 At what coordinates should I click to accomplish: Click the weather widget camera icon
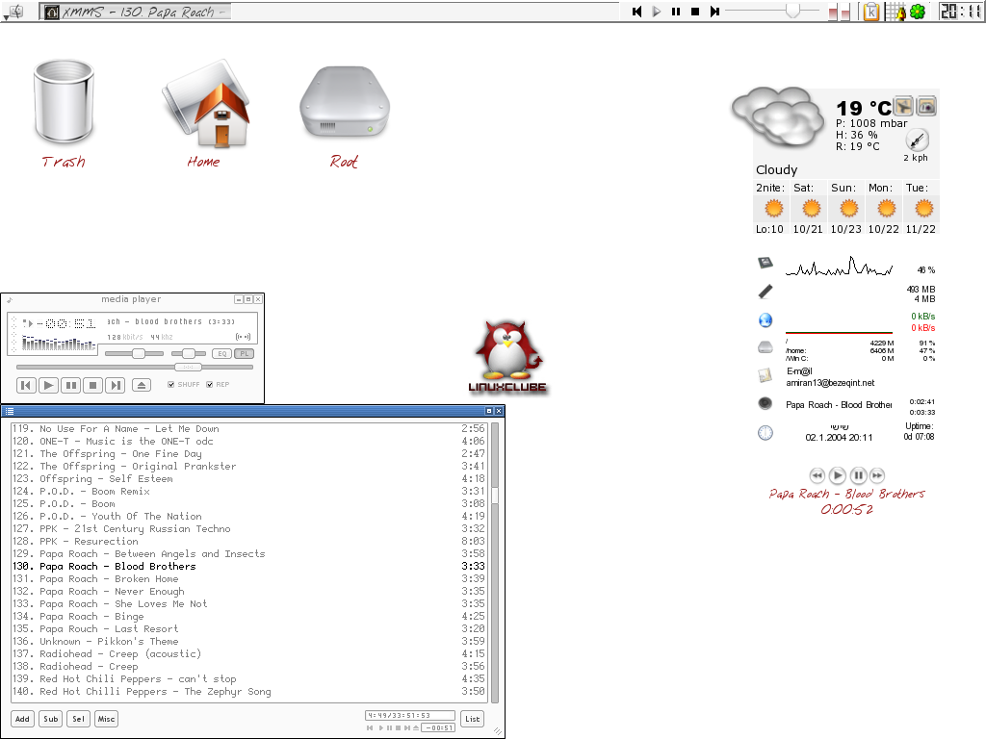pos(926,107)
